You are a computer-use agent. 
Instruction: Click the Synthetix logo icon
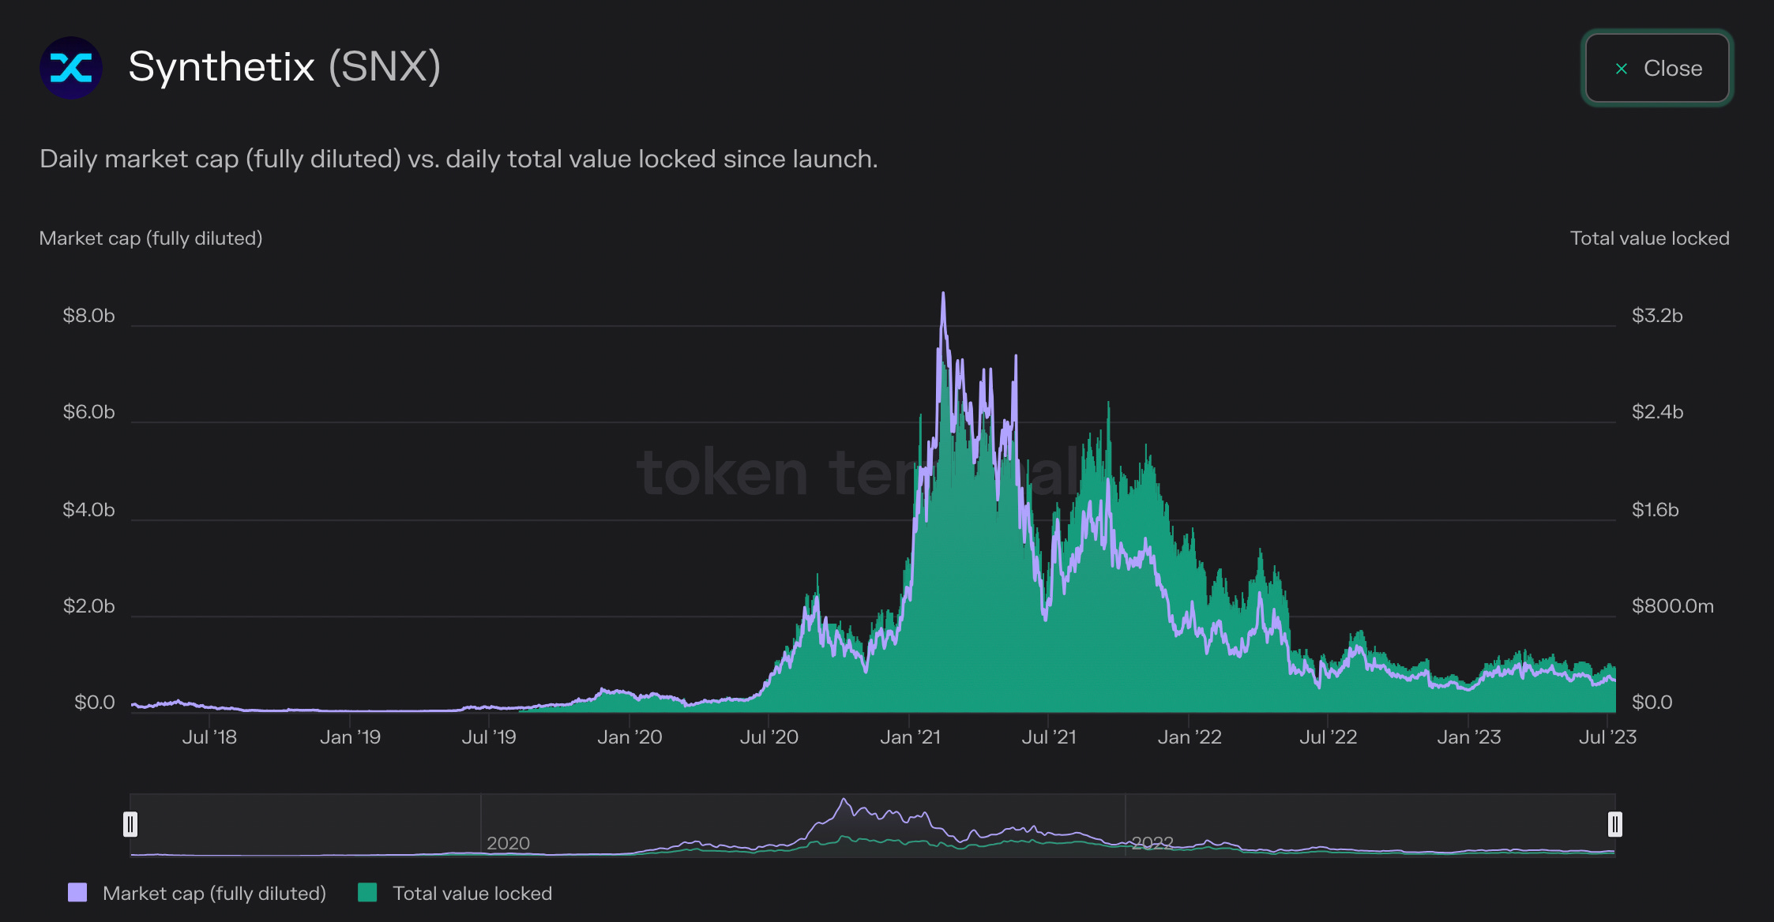[71, 68]
